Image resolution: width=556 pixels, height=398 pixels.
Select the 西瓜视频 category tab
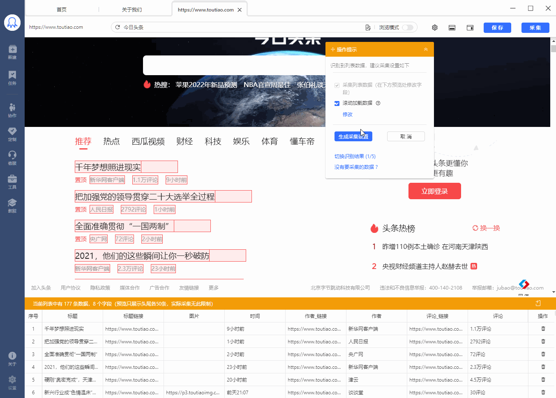[x=148, y=141]
